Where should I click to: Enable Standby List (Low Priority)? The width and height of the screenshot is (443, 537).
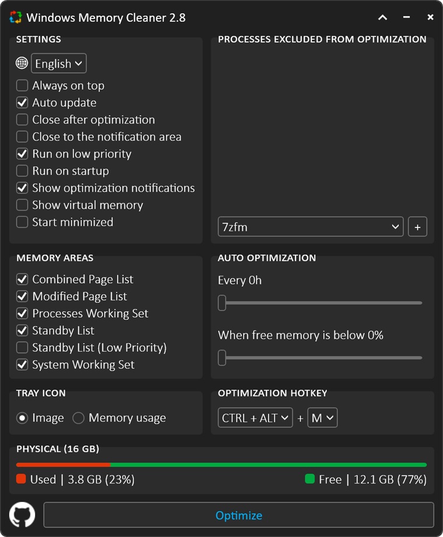coord(22,348)
